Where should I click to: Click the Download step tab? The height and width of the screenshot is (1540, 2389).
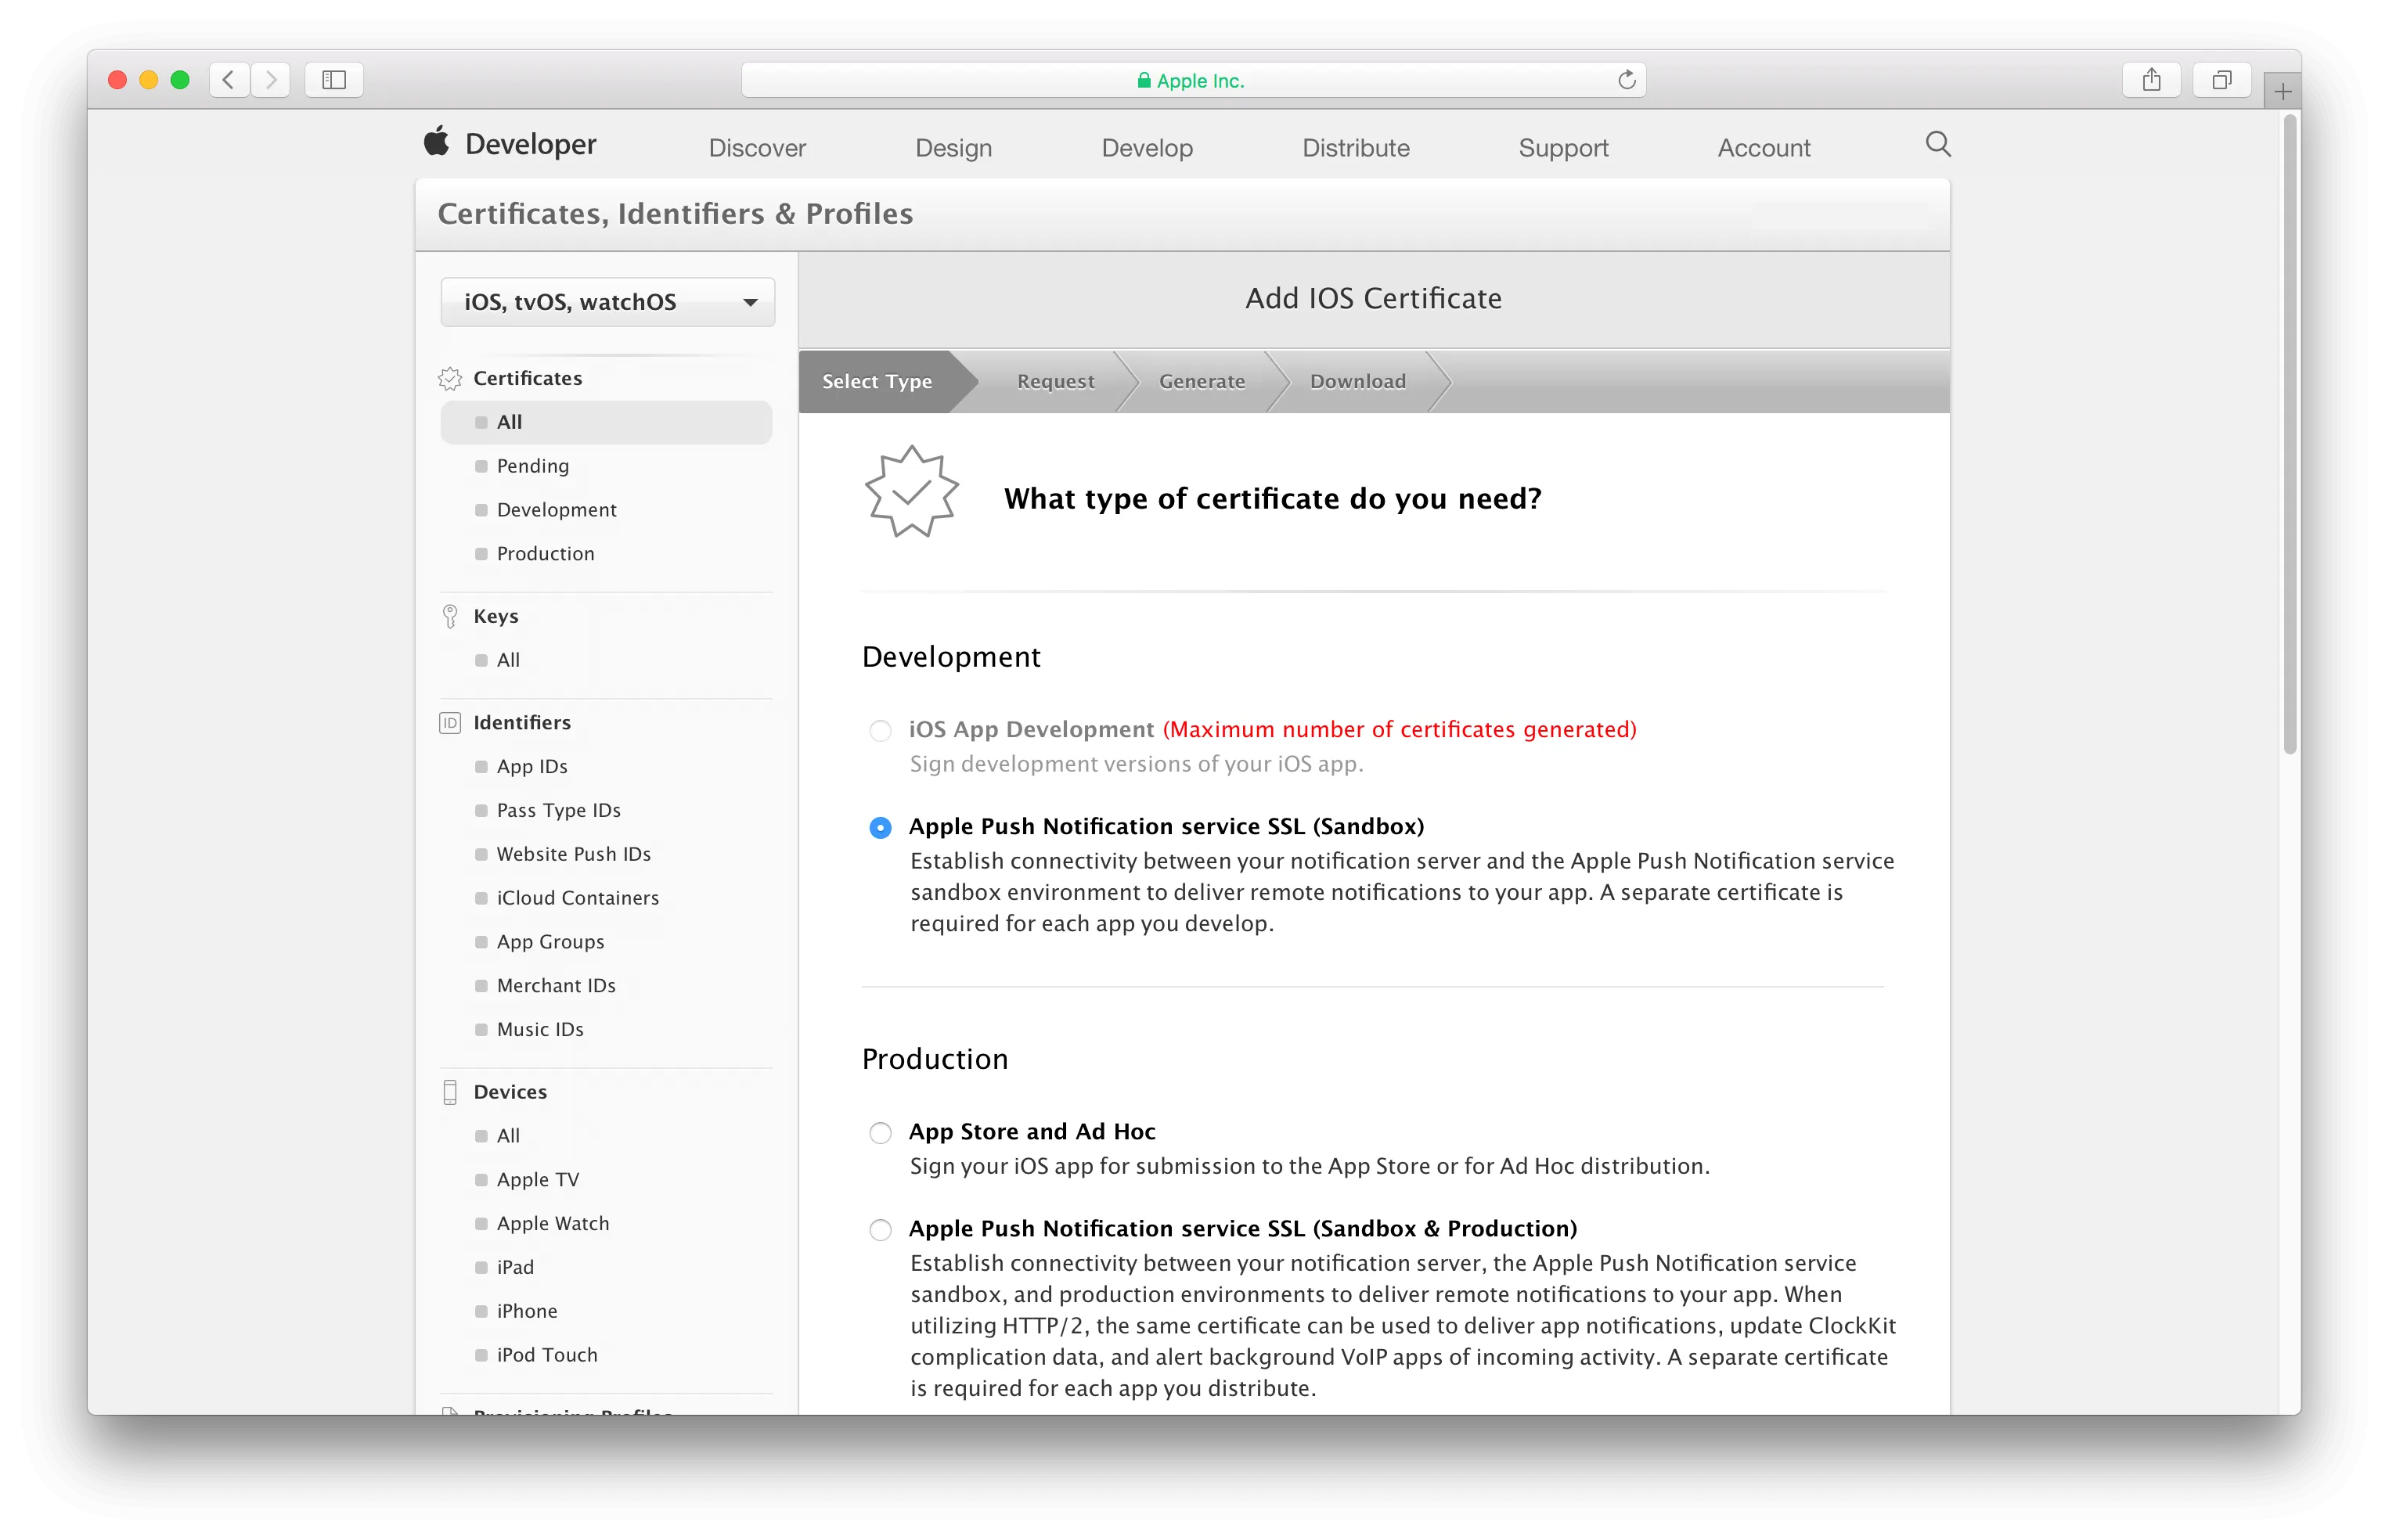pos(1357,381)
